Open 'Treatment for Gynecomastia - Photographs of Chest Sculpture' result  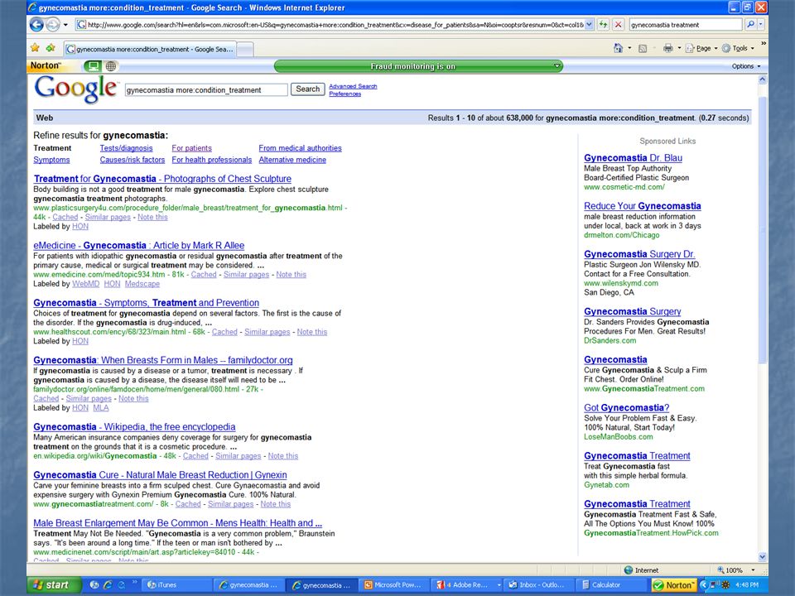point(162,179)
